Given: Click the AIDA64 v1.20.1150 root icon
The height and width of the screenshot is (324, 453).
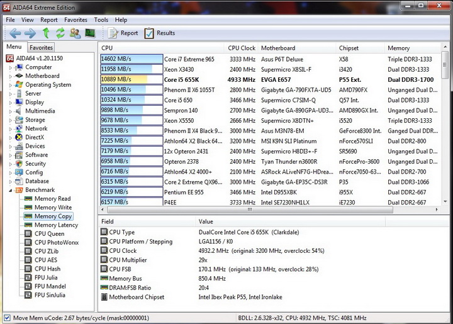Looking at the screenshot, I should click(10, 59).
